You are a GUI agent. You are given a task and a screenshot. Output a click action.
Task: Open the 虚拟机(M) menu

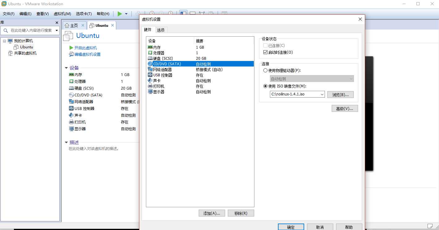[62, 14]
